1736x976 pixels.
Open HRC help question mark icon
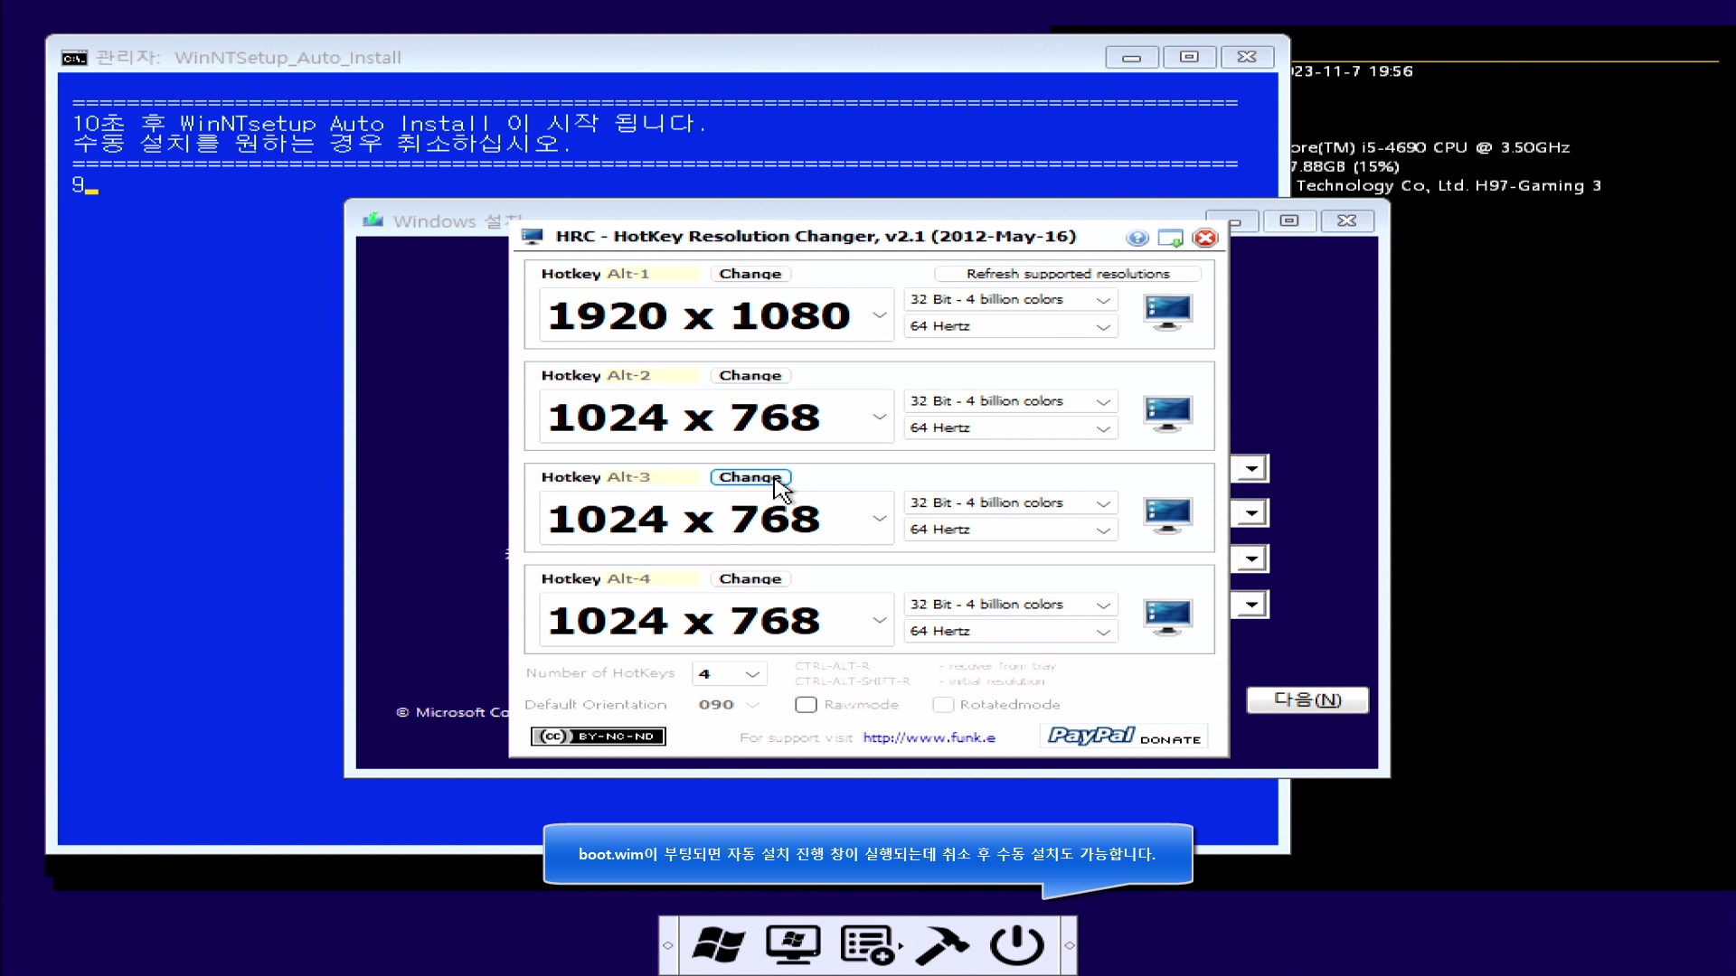click(x=1137, y=238)
